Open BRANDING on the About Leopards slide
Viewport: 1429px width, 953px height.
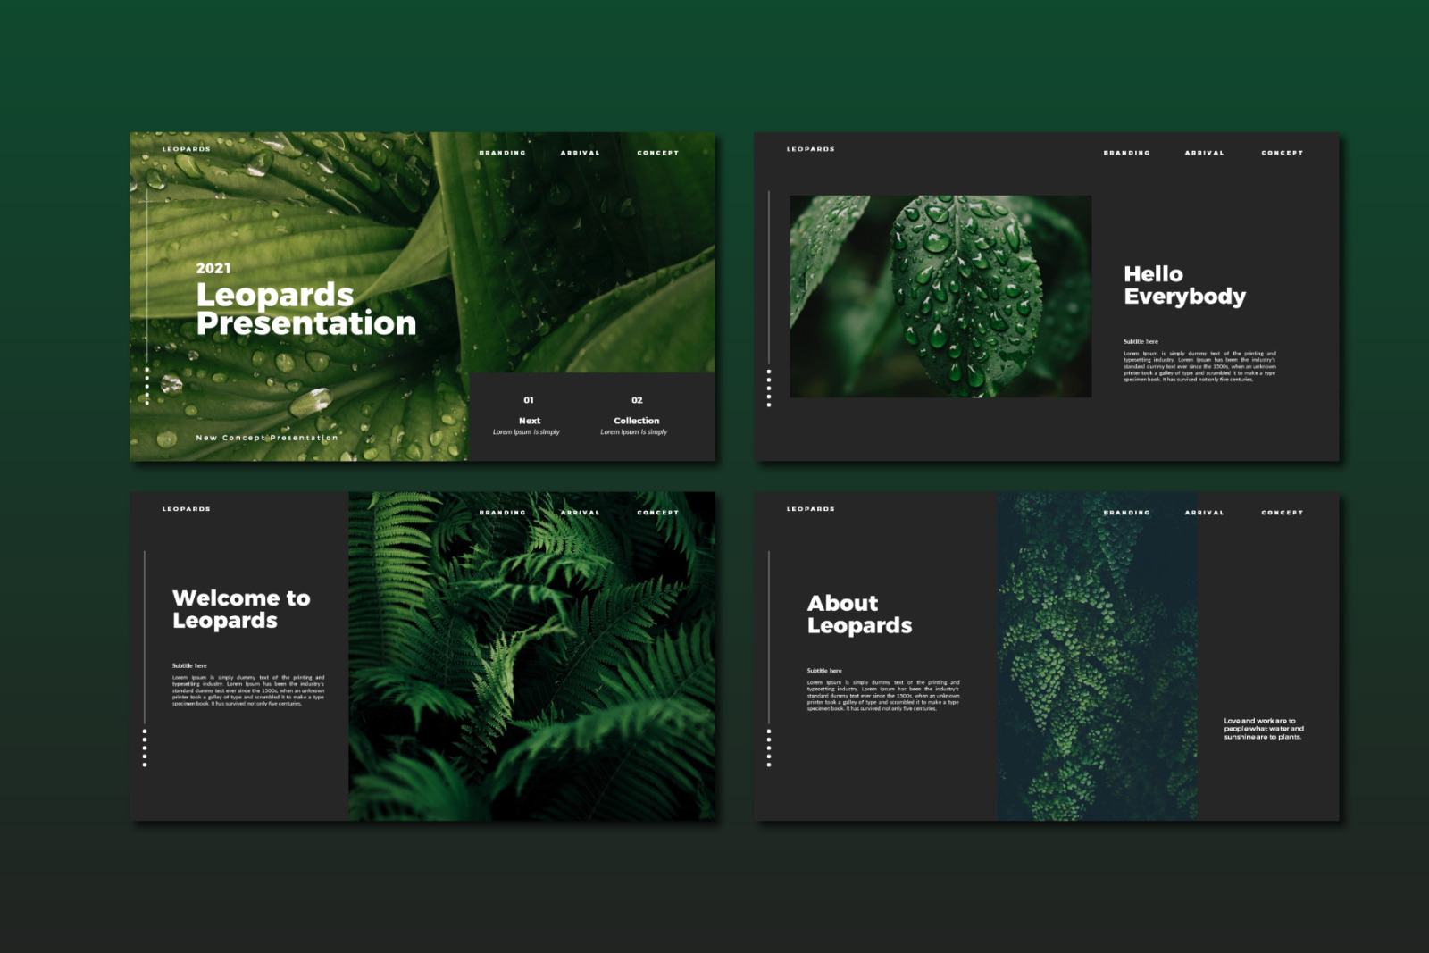1126,513
